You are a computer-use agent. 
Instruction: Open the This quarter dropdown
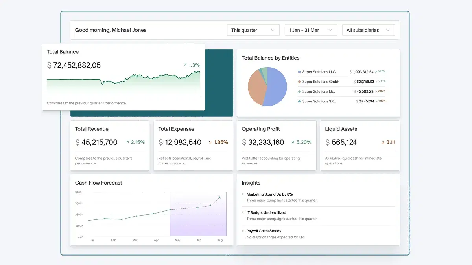[x=253, y=30]
